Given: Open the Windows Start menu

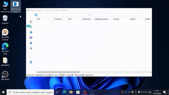Looking at the screenshot, I should 3,92.
